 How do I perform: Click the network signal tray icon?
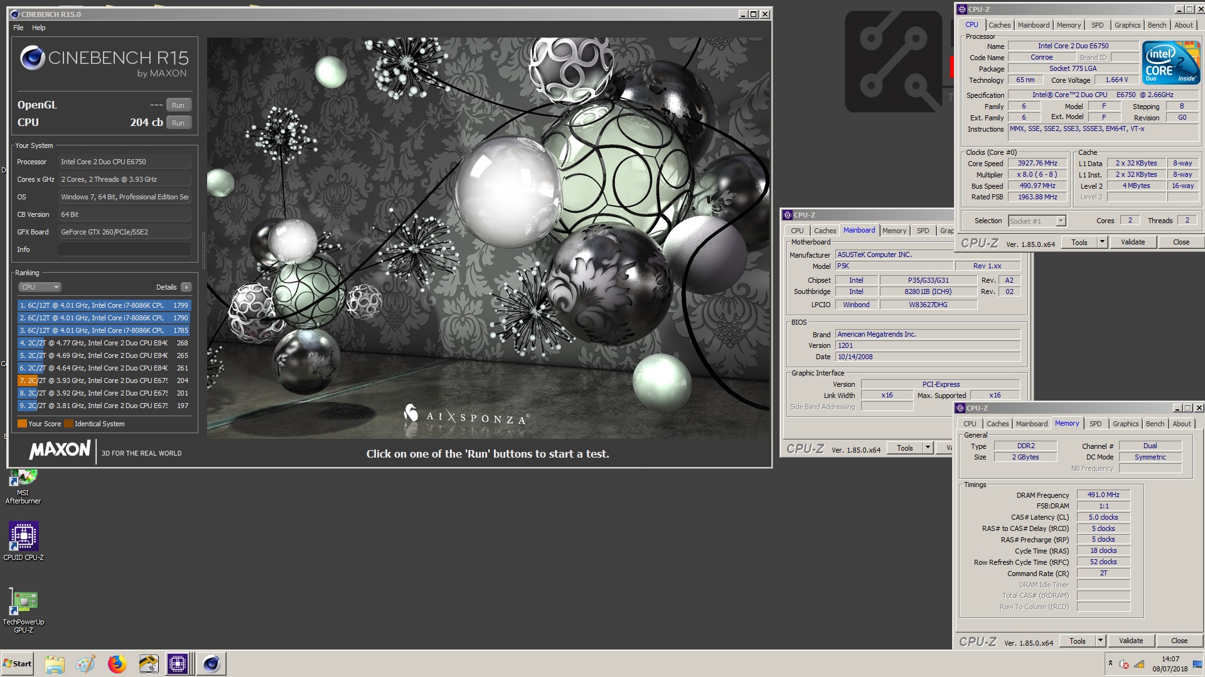1139,664
